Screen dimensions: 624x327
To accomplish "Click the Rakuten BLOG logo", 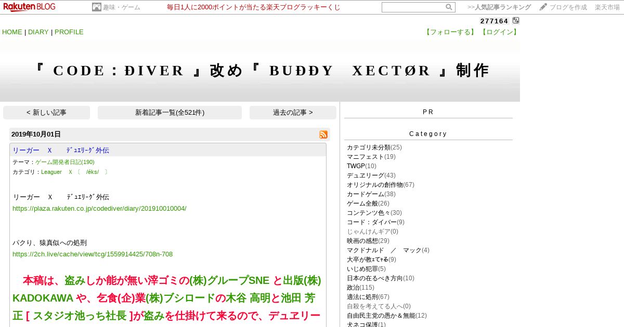I will click(x=30, y=7).
